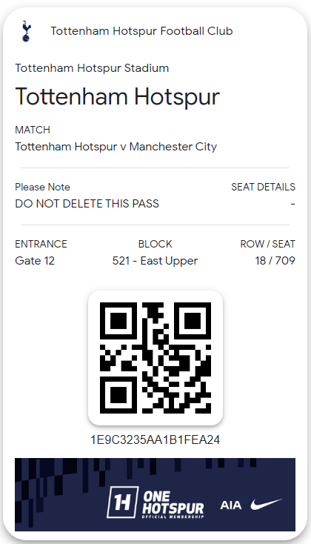Click Tottenham Hotspur v Manchester City text

pos(116,147)
